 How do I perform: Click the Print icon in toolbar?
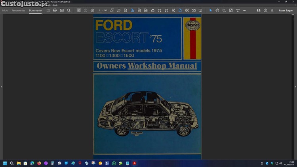point(55,10)
